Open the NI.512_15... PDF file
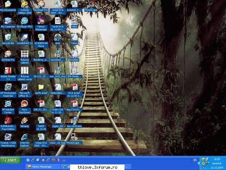Screen dimensions: 226x170 (41, 72)
